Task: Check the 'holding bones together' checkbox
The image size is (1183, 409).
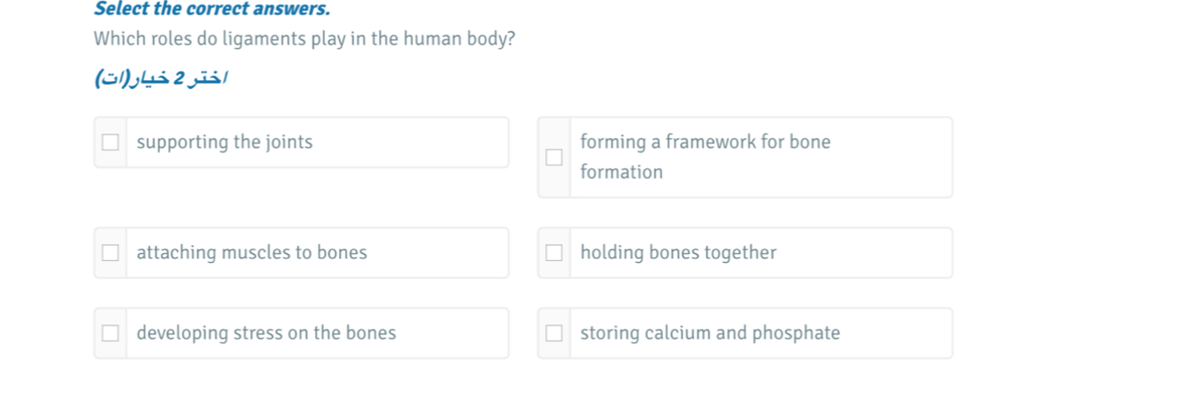Action: pos(554,253)
